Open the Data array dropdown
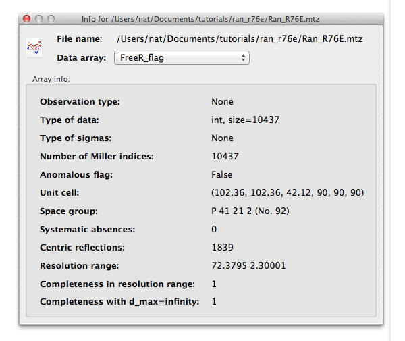 182,58
